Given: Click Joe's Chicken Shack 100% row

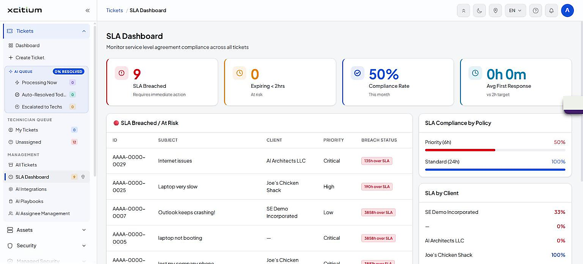Looking at the screenshot, I should point(495,255).
